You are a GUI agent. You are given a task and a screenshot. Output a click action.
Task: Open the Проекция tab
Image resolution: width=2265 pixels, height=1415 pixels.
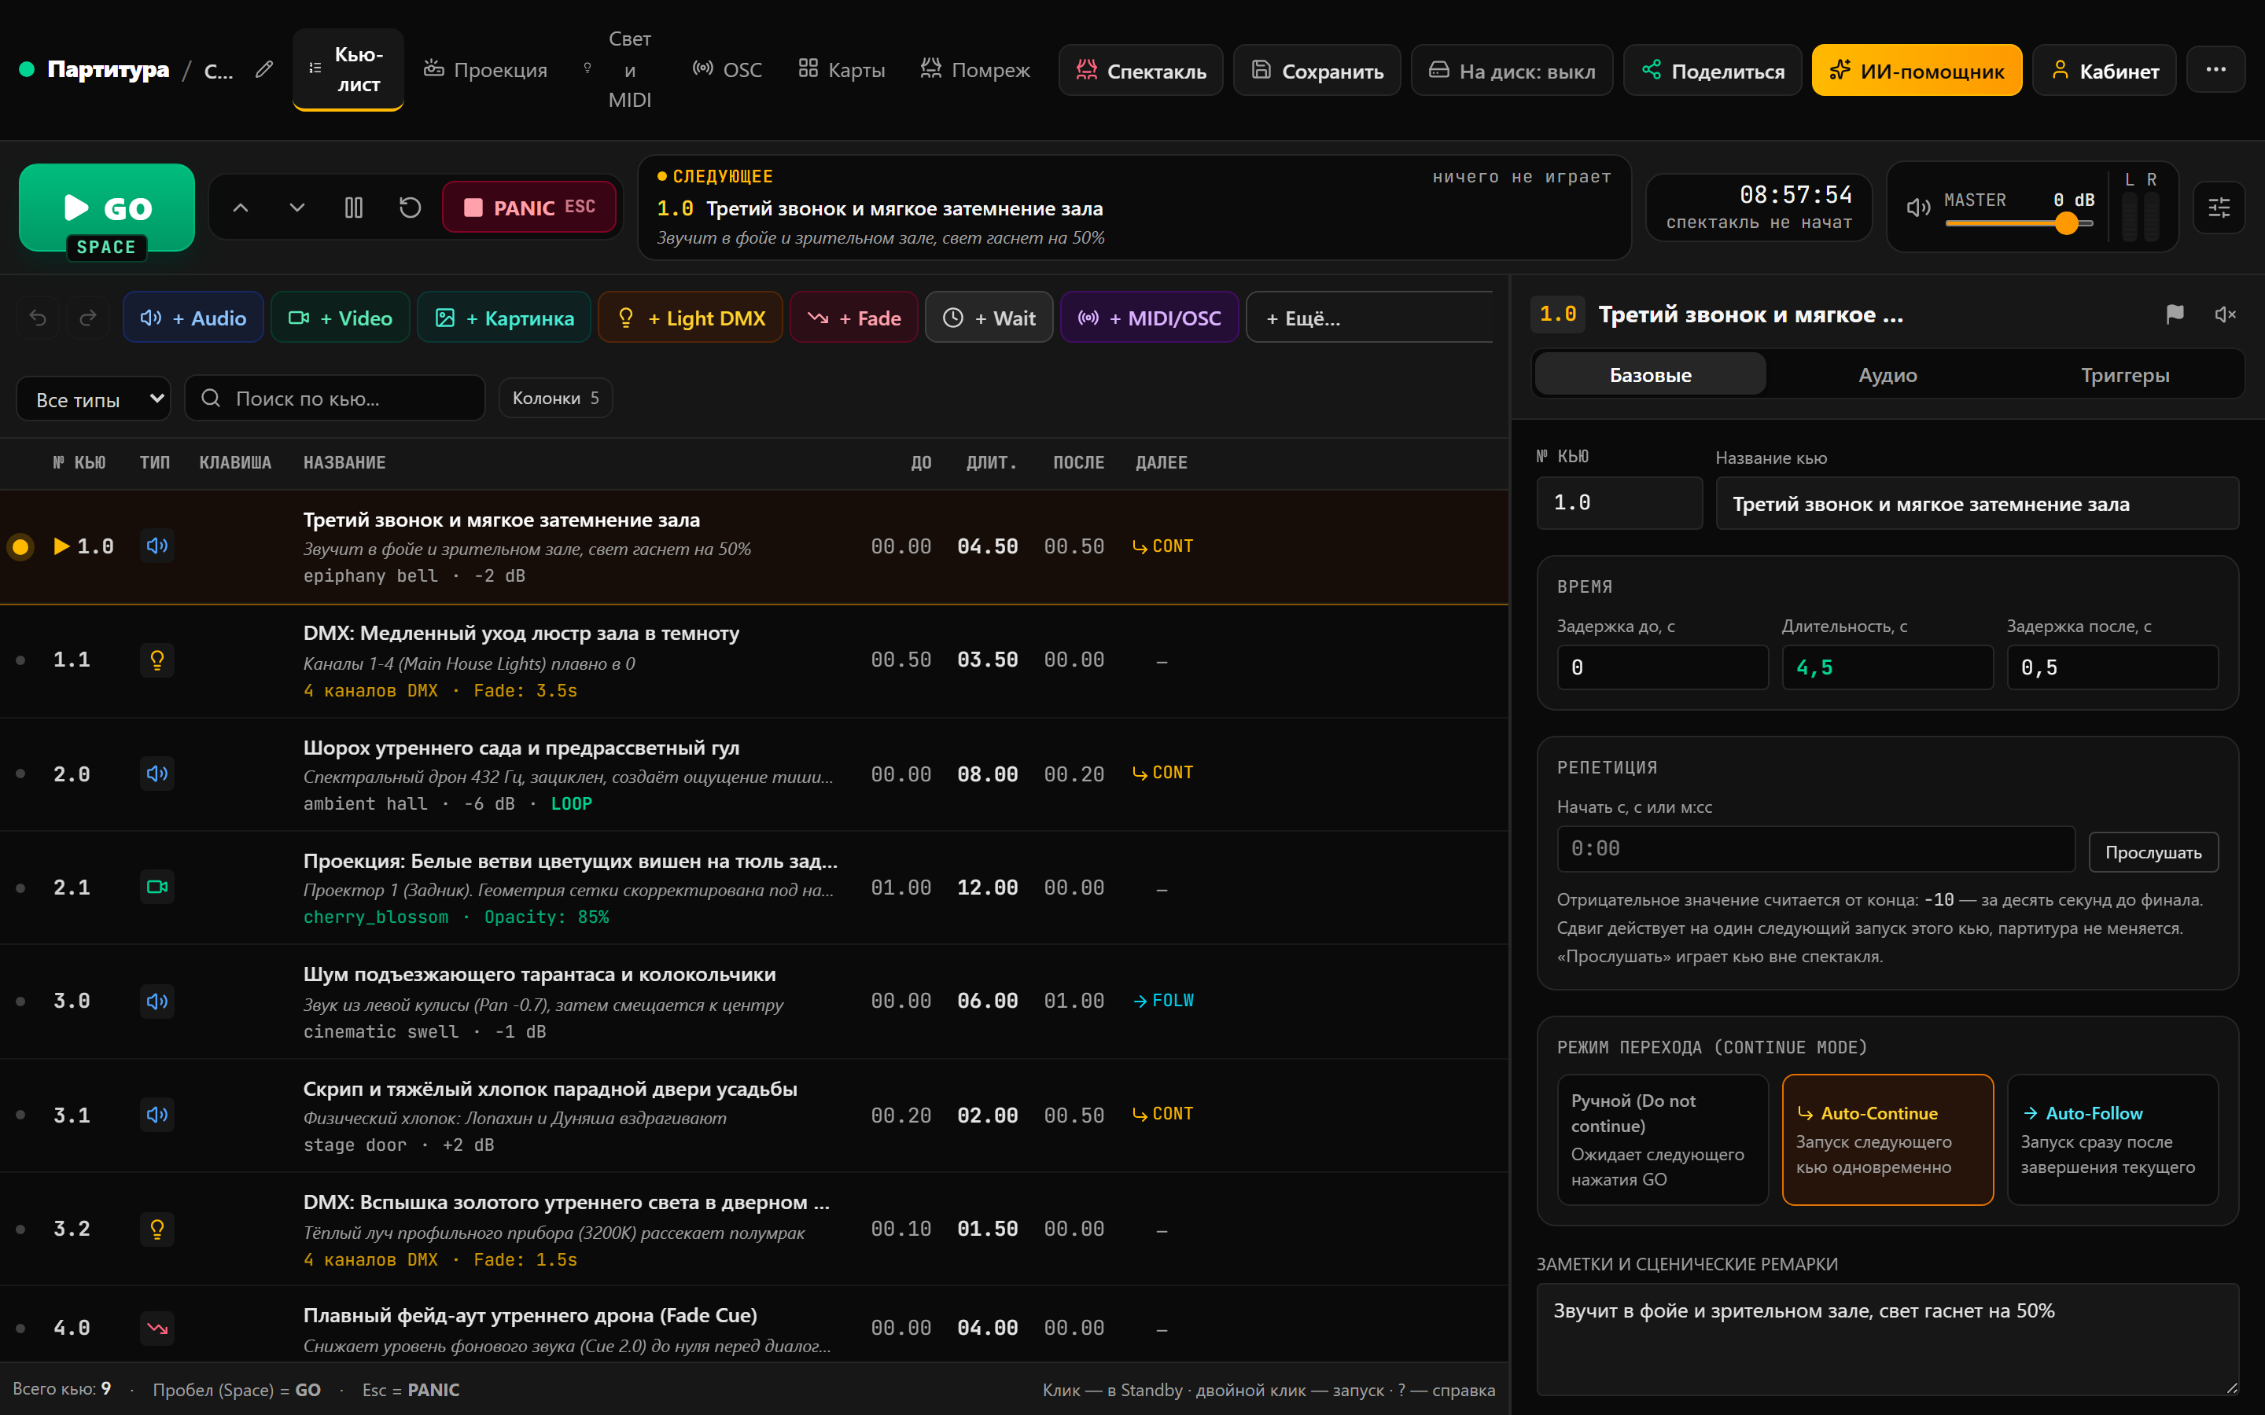click(x=484, y=70)
